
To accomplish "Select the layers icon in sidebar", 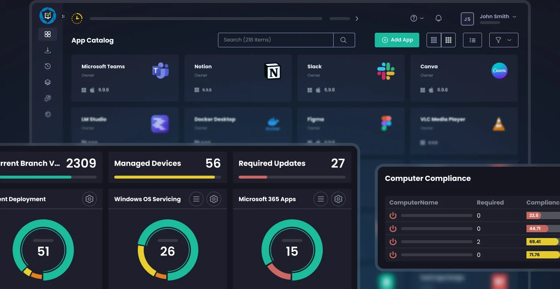I will 47,82.
